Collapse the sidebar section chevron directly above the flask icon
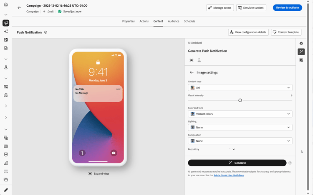 pos(6,59)
